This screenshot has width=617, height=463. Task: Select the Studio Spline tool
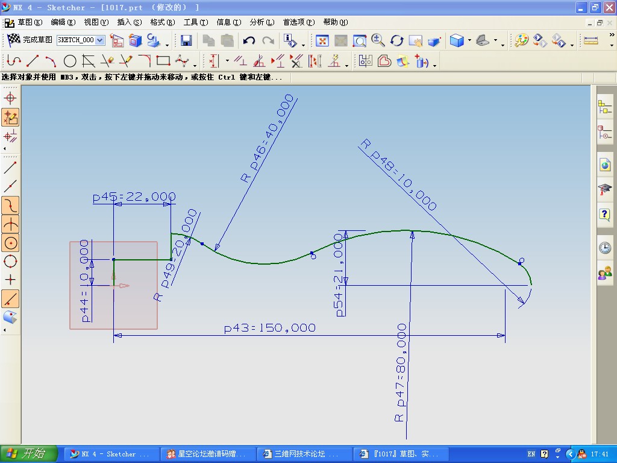click(182, 61)
